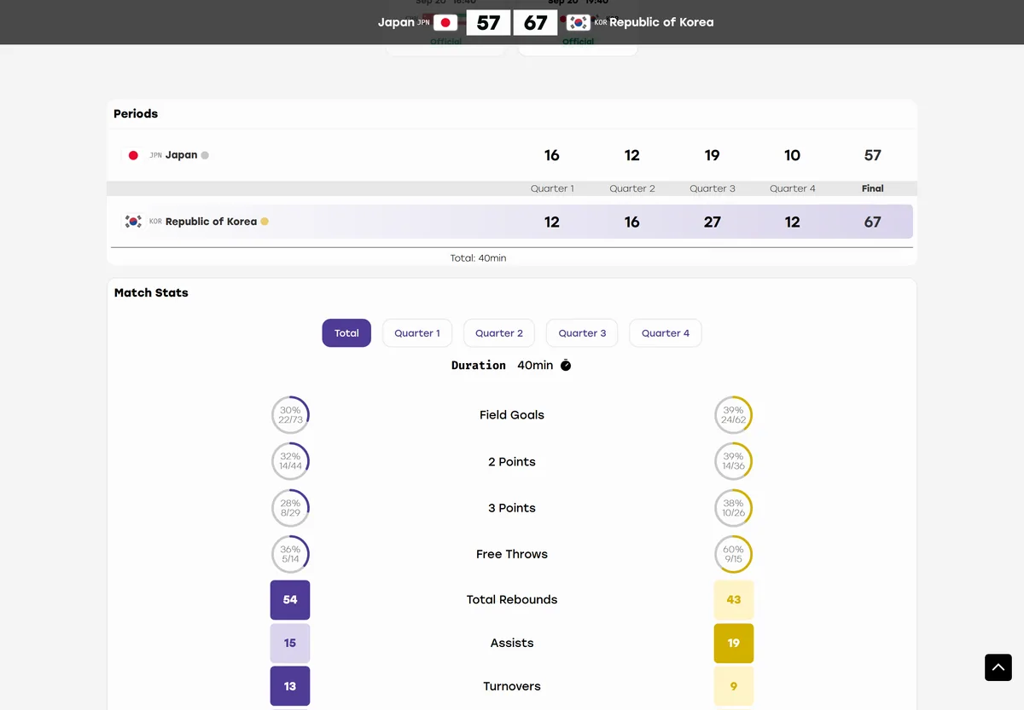Open the Quarter 3 stats tab
Screen dimensions: 1024x710
[582, 333]
